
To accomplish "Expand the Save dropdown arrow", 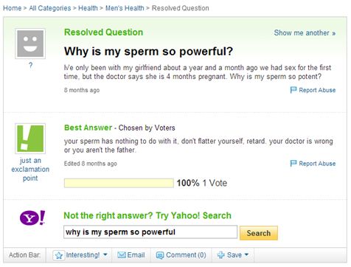I will [x=246, y=254].
